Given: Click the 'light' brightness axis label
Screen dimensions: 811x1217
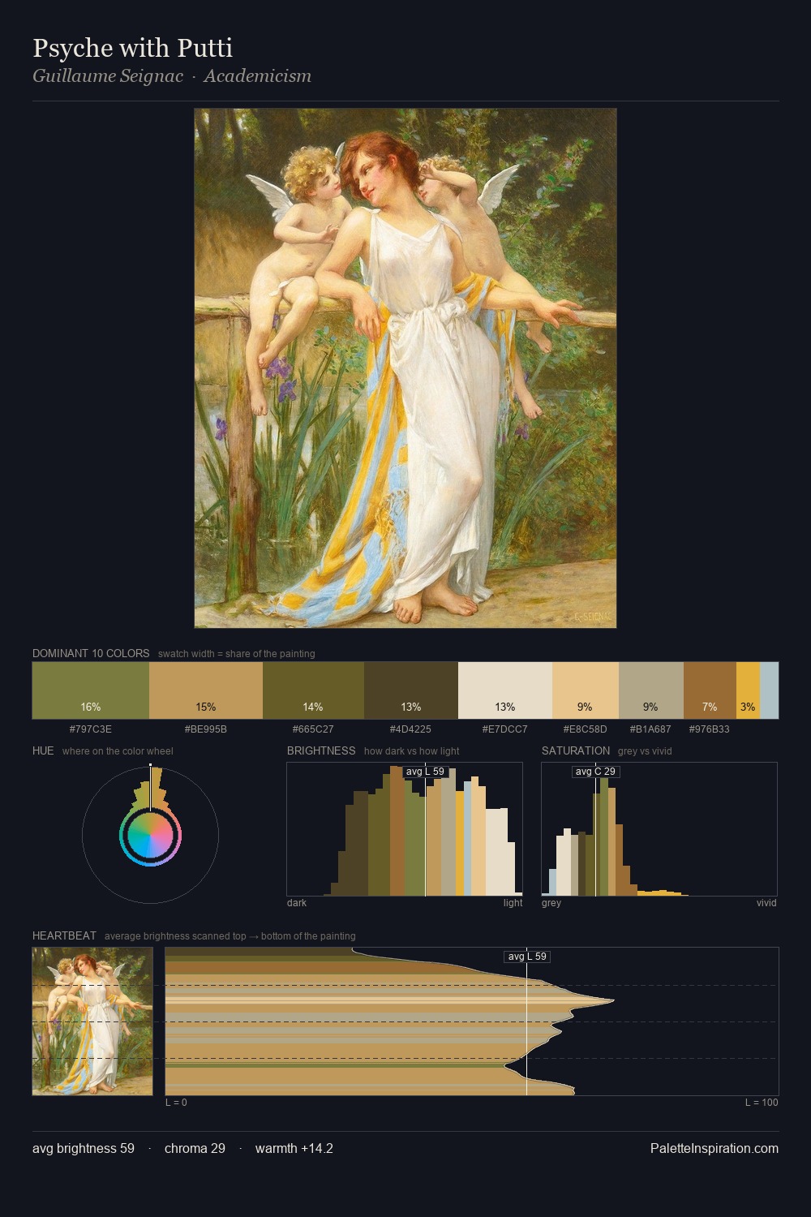Looking at the screenshot, I should (x=513, y=902).
